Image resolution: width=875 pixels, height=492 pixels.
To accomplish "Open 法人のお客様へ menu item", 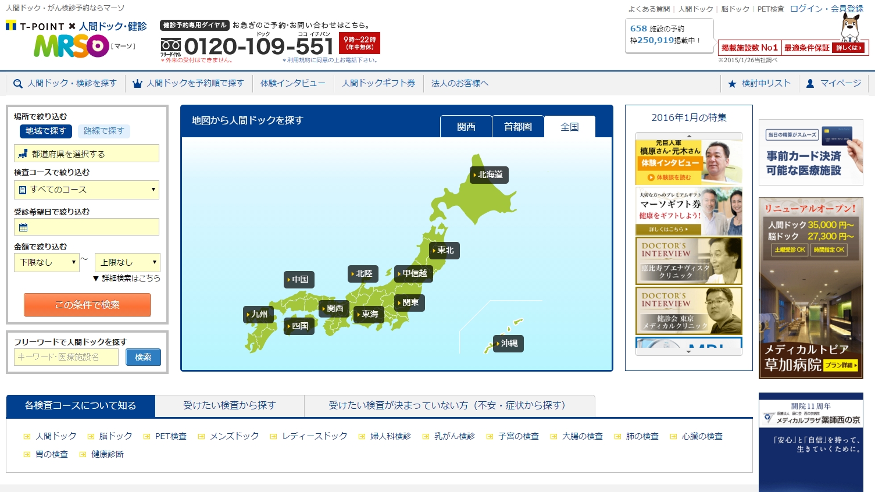I will (460, 83).
